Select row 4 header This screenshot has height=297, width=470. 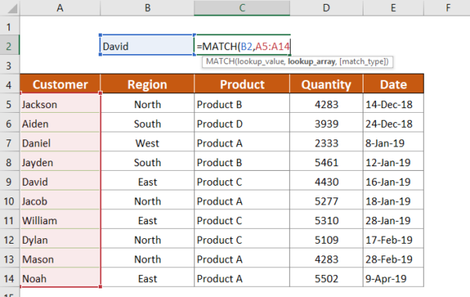tap(9, 85)
